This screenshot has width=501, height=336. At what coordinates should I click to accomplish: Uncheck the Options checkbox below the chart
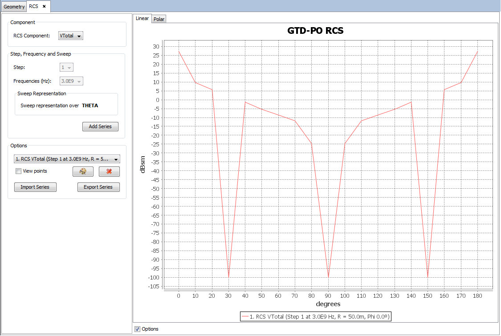[x=138, y=329]
